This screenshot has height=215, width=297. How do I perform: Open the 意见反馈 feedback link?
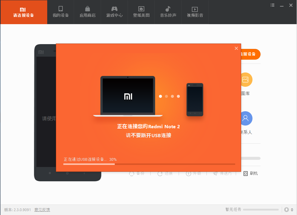point(42,210)
